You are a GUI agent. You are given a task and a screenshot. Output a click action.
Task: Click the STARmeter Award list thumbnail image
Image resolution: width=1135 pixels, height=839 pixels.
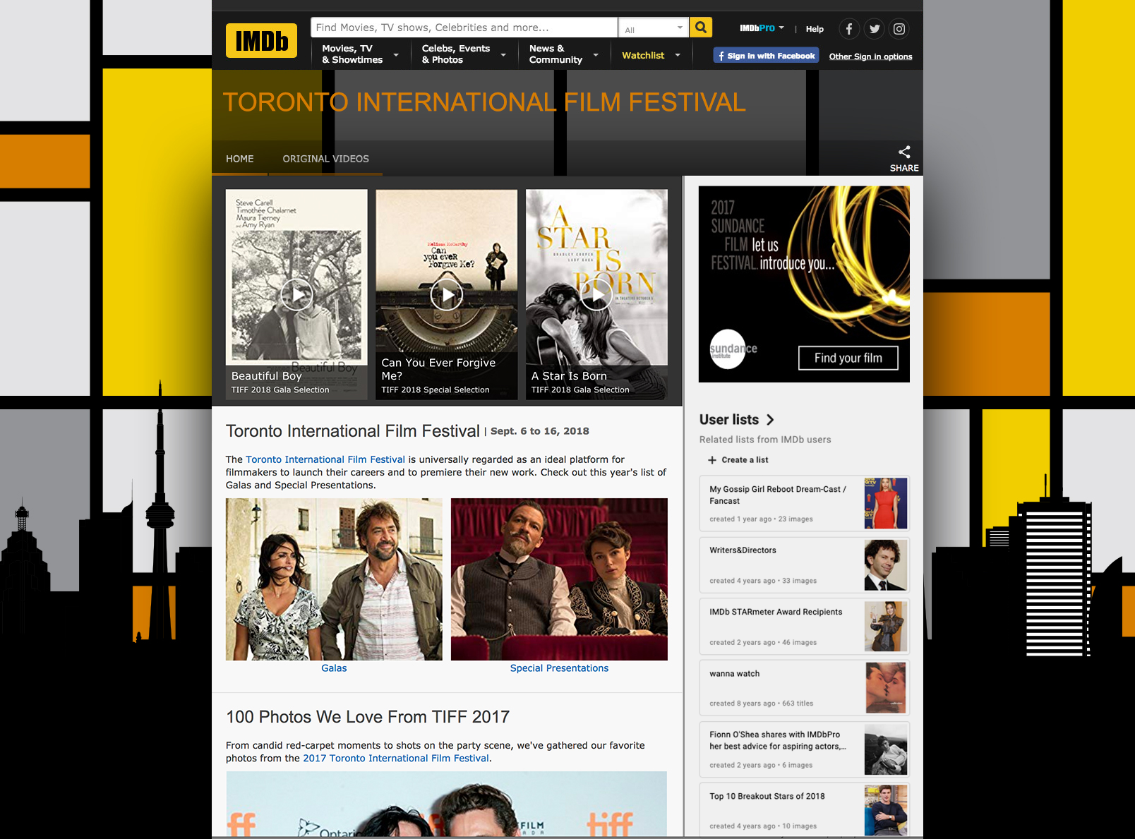click(886, 627)
